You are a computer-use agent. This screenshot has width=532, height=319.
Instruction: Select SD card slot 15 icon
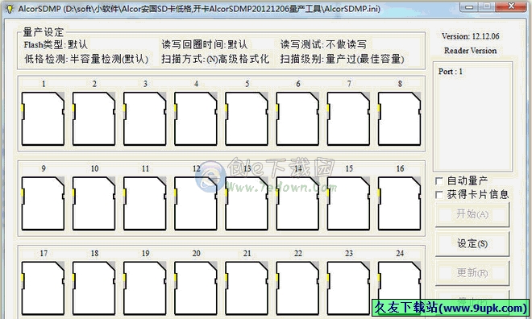(x=348, y=203)
